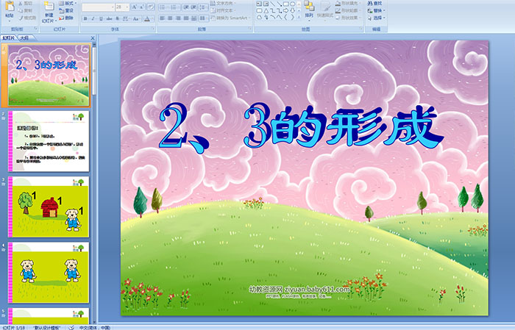Open Shape Outline (形状轮廓) color menu
This screenshot has height=330, width=515.
[348, 10]
